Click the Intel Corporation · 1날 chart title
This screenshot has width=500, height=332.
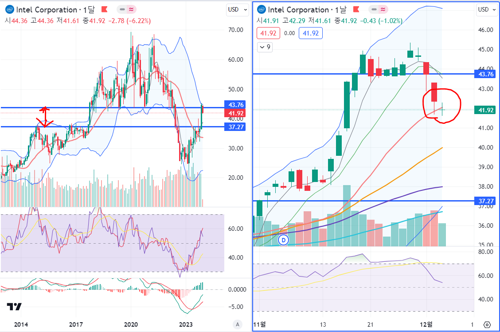click(x=307, y=10)
